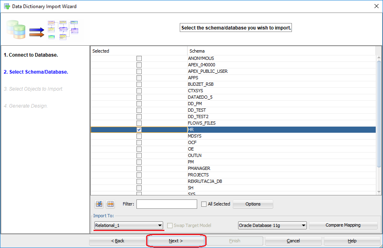This screenshot has height=248, width=383.
Task: Click the select all schemas icon
Action: (99, 204)
